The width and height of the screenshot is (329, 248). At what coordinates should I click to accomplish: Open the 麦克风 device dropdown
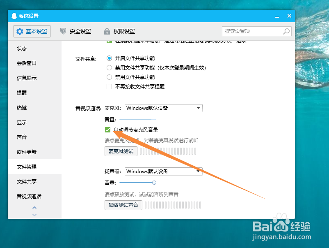[x=163, y=108]
